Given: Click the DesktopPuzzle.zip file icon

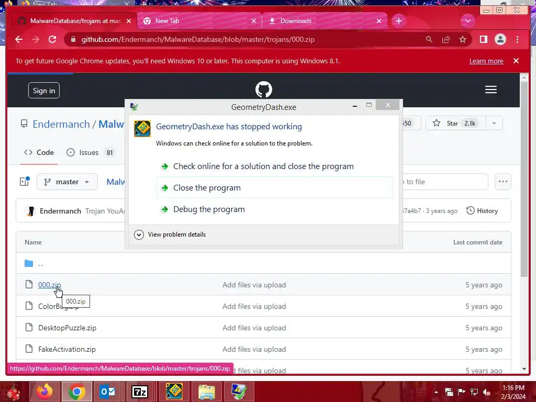Looking at the screenshot, I should (29, 327).
